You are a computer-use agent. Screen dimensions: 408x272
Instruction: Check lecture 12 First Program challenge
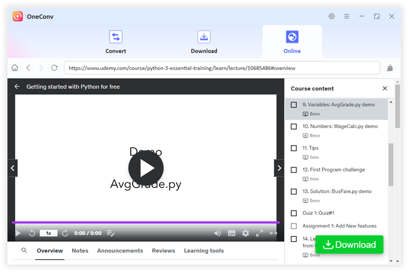pos(294,170)
